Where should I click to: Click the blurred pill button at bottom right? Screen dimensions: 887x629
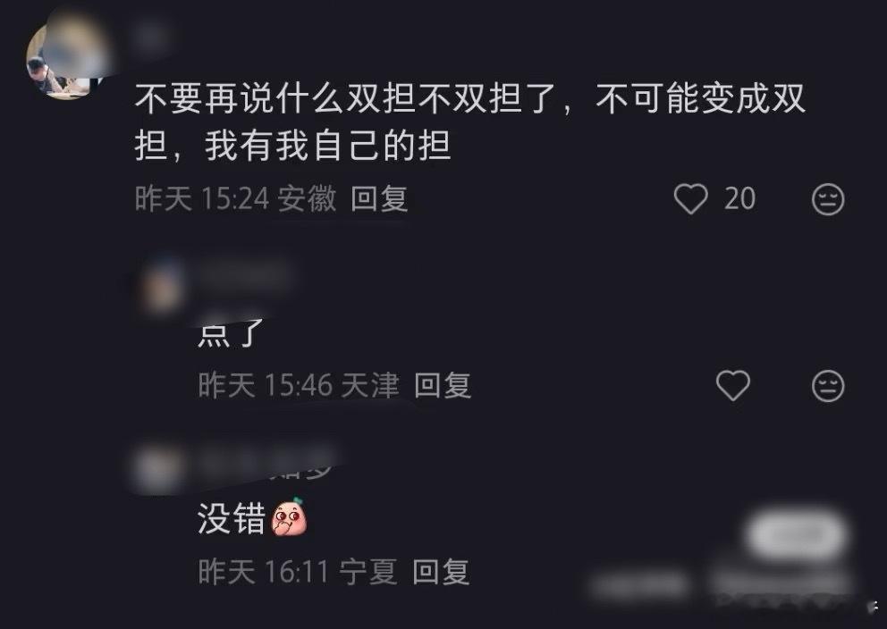(x=798, y=534)
